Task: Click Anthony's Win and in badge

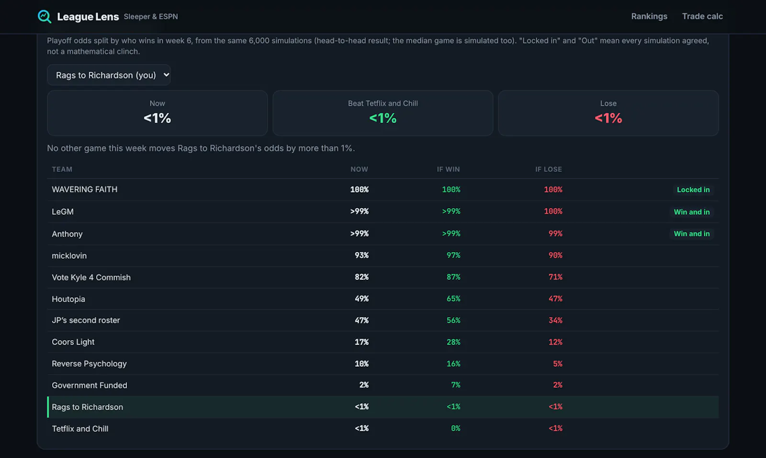Action: pyautogui.click(x=692, y=234)
